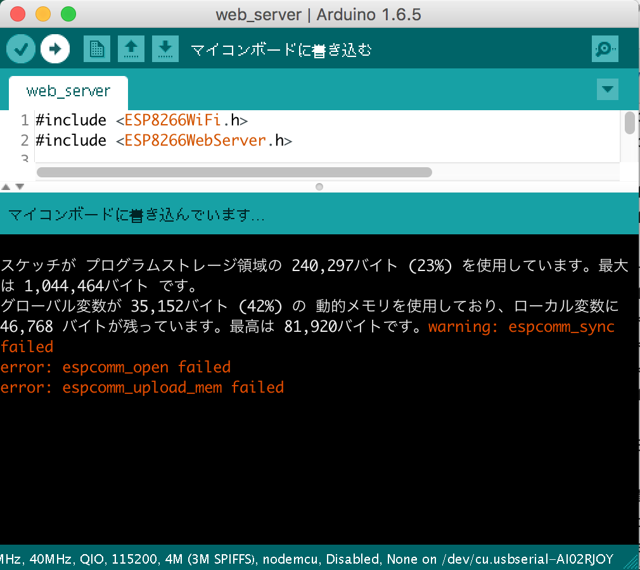
Task: Click the 'マイコンボードに書き込む' toolbar label
Action: coord(281,50)
